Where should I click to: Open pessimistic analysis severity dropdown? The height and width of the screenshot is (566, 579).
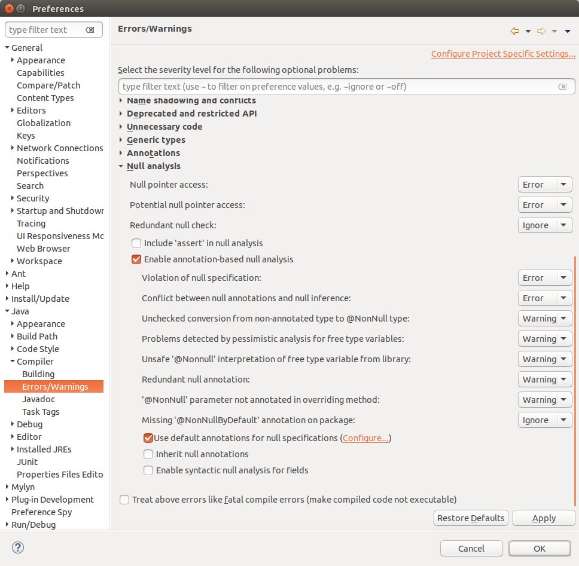point(545,339)
